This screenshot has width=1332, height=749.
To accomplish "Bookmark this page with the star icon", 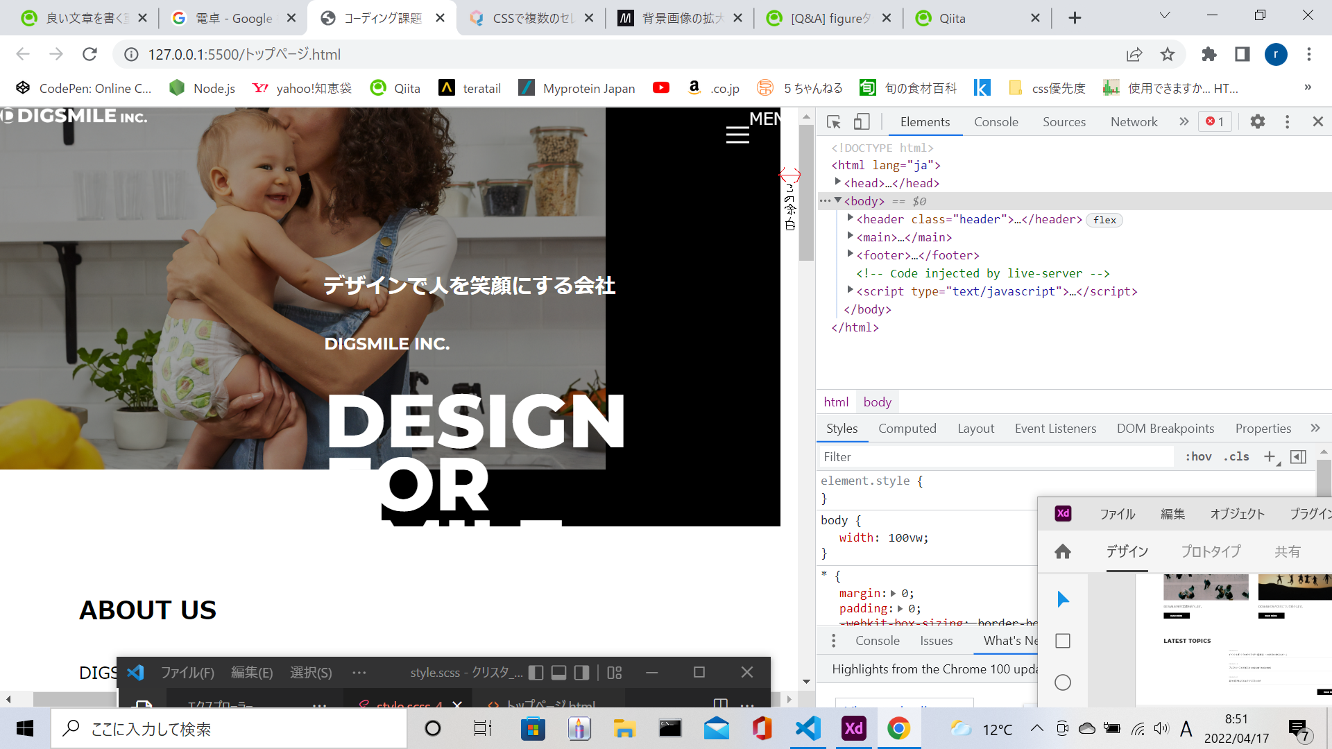I will (x=1168, y=54).
